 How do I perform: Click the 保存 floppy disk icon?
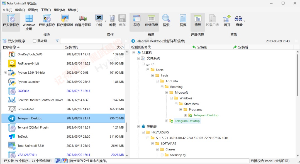122,19
